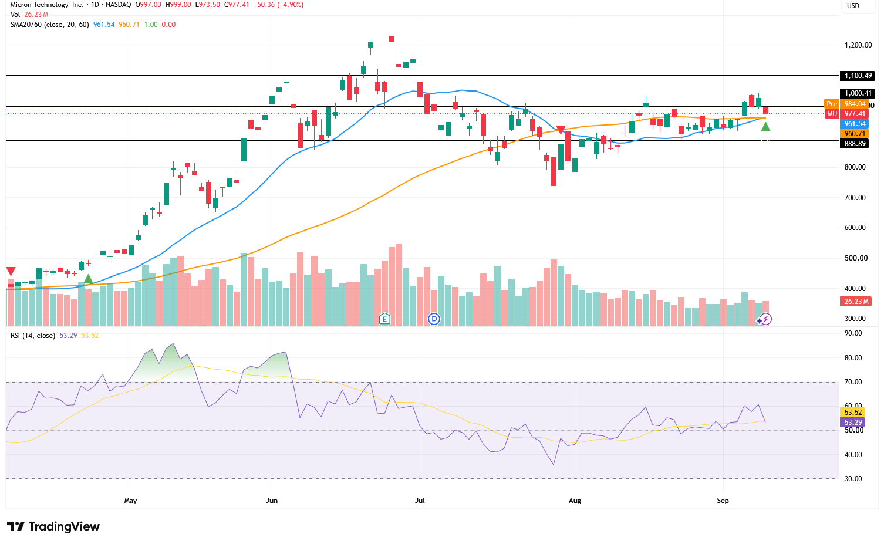
Task: Click the orange Pre 984.04 price tag
Action: pos(846,104)
